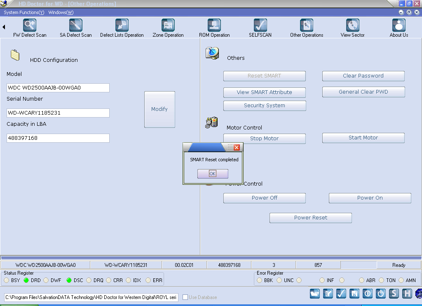Viewport: 422px width, 306px height.
Task: Click the checkmark icon in the bottom bar
Action: (x=341, y=293)
